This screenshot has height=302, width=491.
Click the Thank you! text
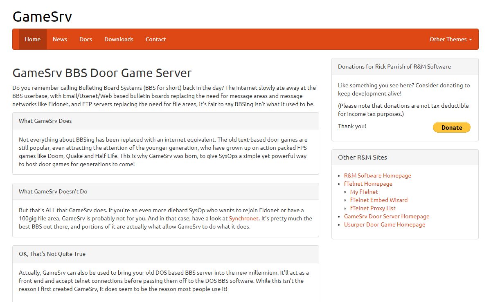pyautogui.click(x=352, y=126)
